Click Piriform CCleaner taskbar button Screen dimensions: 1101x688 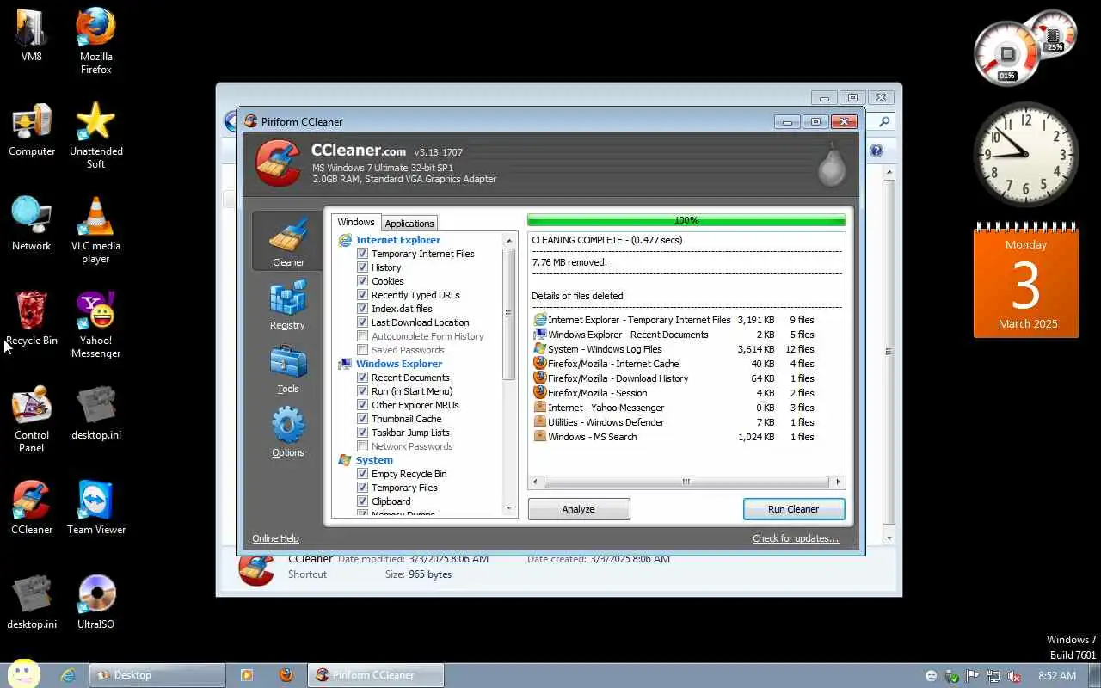pos(376,675)
